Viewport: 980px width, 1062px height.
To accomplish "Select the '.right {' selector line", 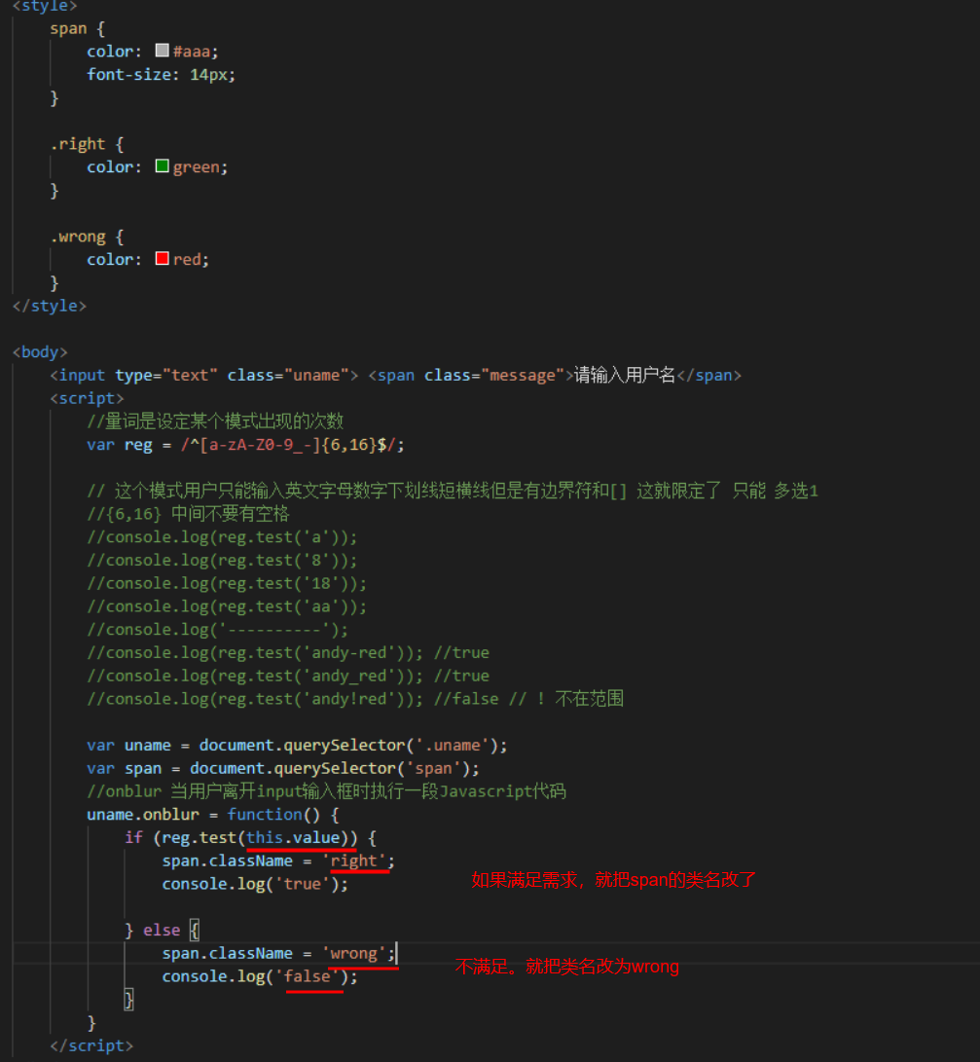I will (87, 144).
